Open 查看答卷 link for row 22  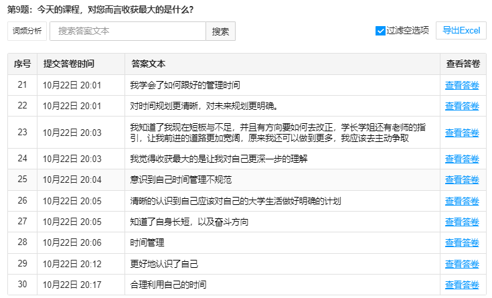click(x=462, y=106)
